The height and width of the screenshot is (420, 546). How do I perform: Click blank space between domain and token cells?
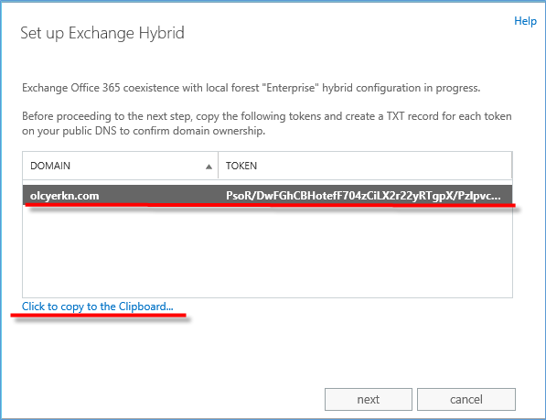point(162,196)
